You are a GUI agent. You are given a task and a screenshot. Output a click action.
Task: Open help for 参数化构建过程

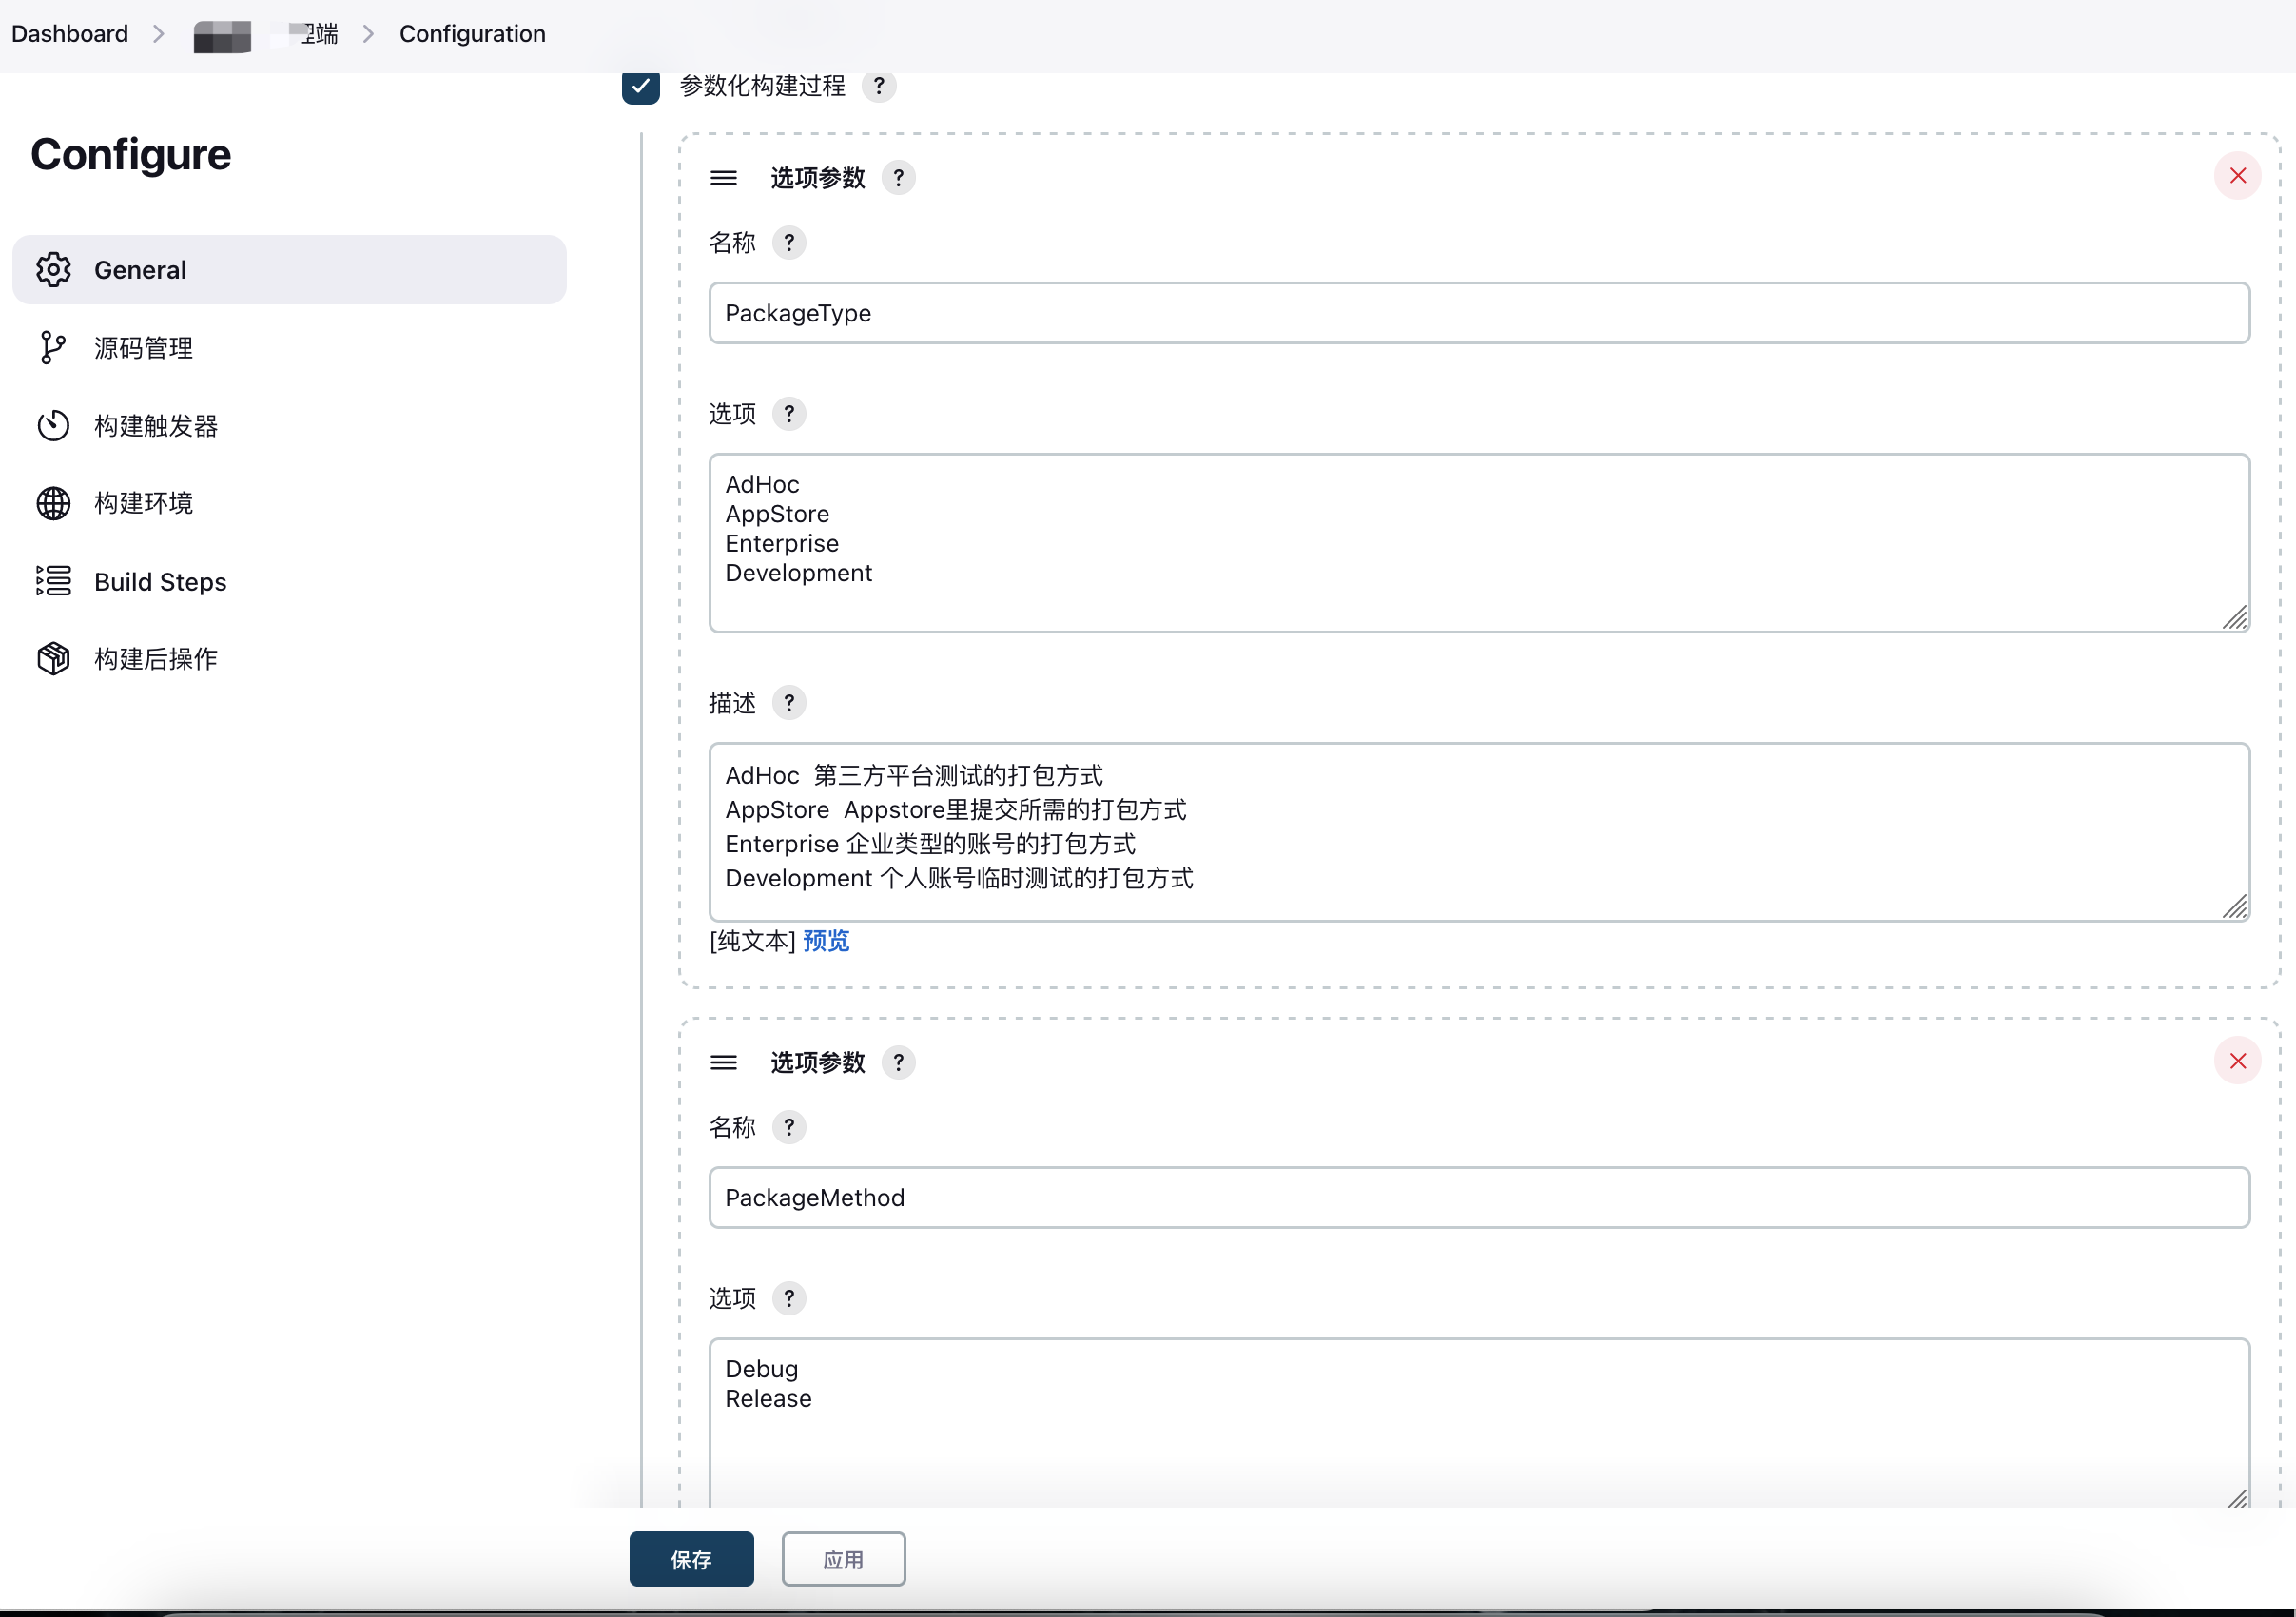(x=878, y=86)
